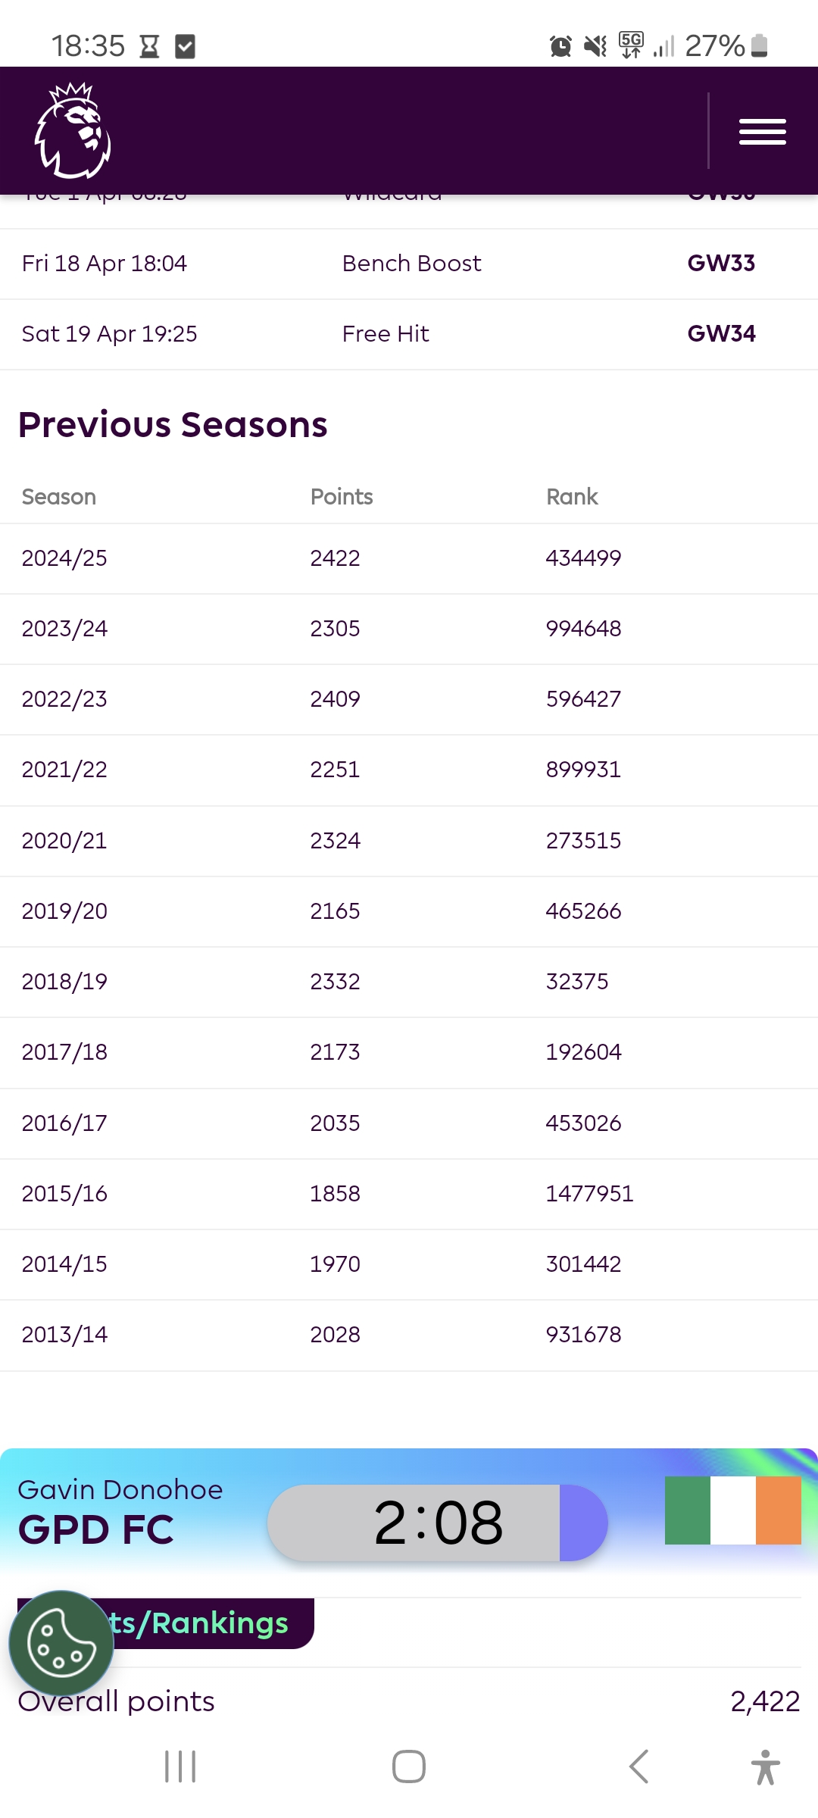Tap the Android home button
The height and width of the screenshot is (1818, 818).
[x=409, y=1766]
